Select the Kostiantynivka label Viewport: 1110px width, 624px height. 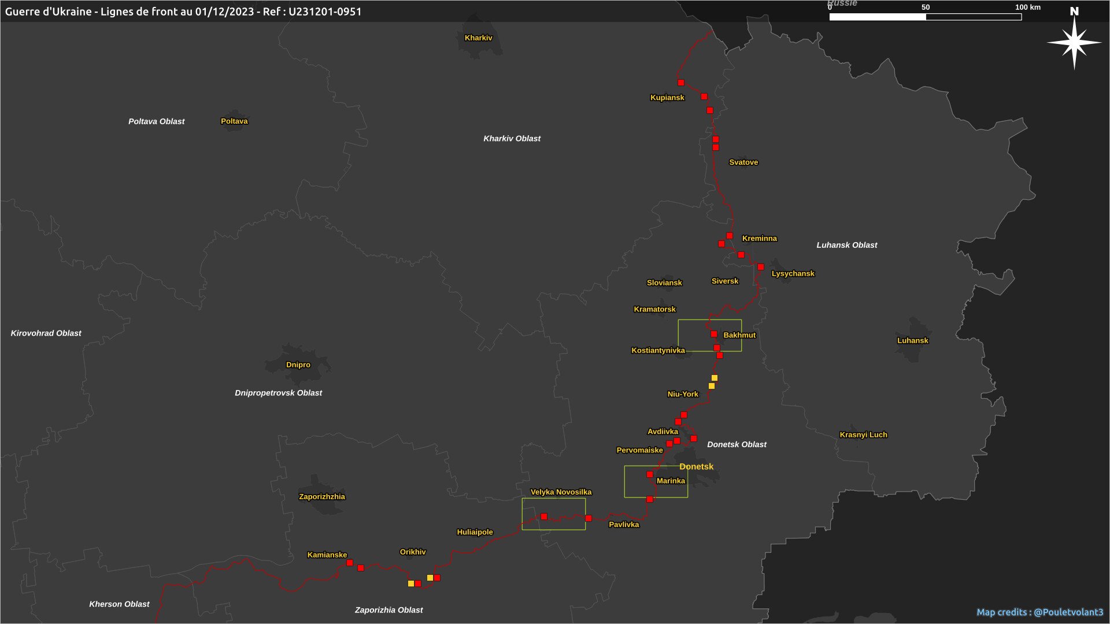(x=658, y=351)
